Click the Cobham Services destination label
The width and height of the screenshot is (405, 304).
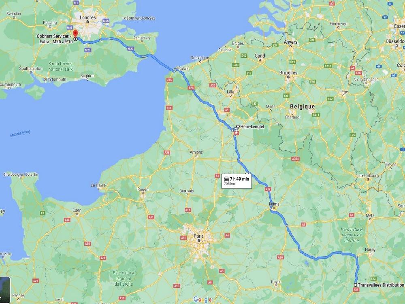click(54, 39)
